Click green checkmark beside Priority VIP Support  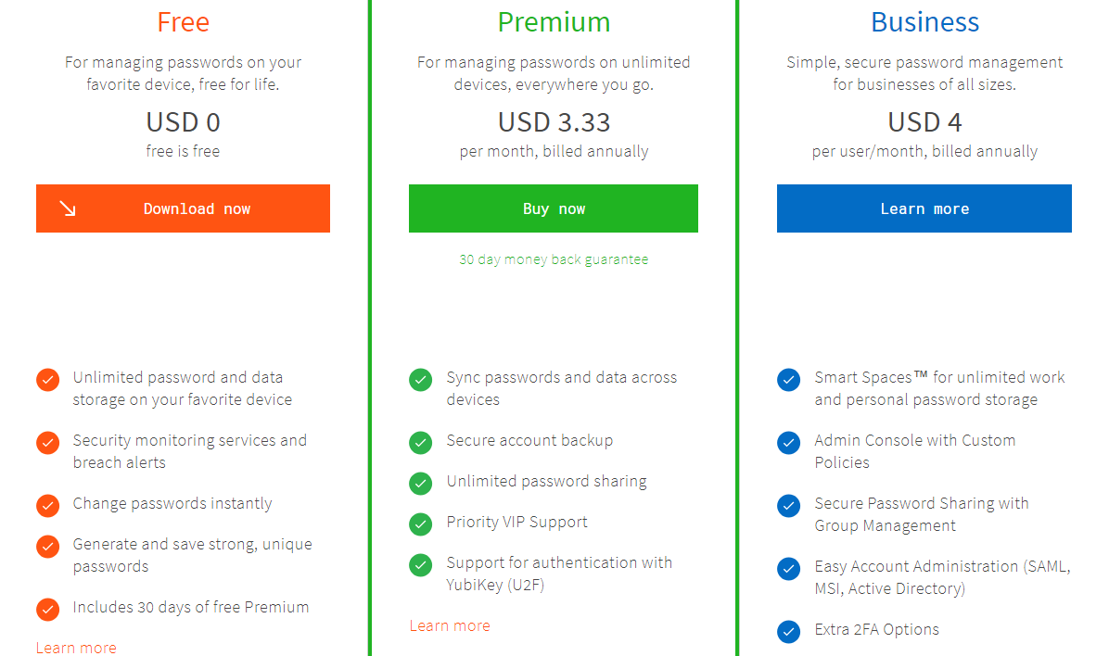point(421,524)
